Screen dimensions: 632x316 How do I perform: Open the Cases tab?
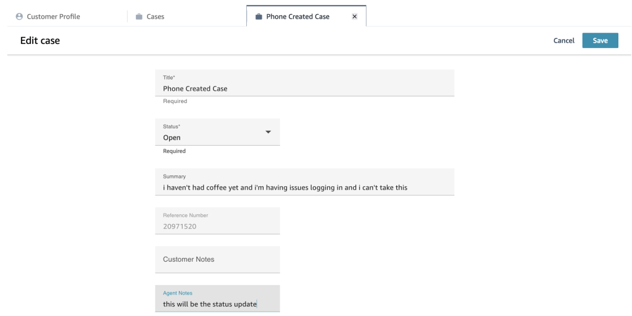(x=155, y=17)
